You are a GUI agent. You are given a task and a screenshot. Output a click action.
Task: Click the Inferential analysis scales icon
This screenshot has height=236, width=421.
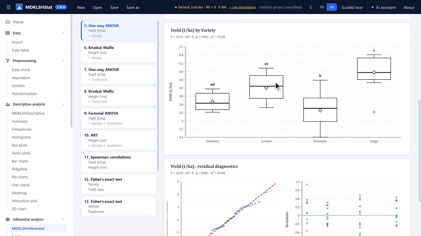click(8, 219)
